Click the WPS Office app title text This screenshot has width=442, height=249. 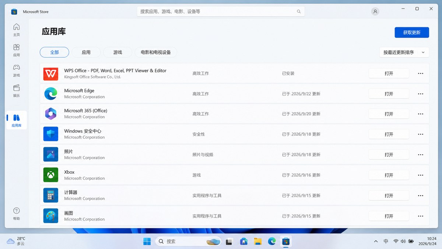(x=115, y=70)
